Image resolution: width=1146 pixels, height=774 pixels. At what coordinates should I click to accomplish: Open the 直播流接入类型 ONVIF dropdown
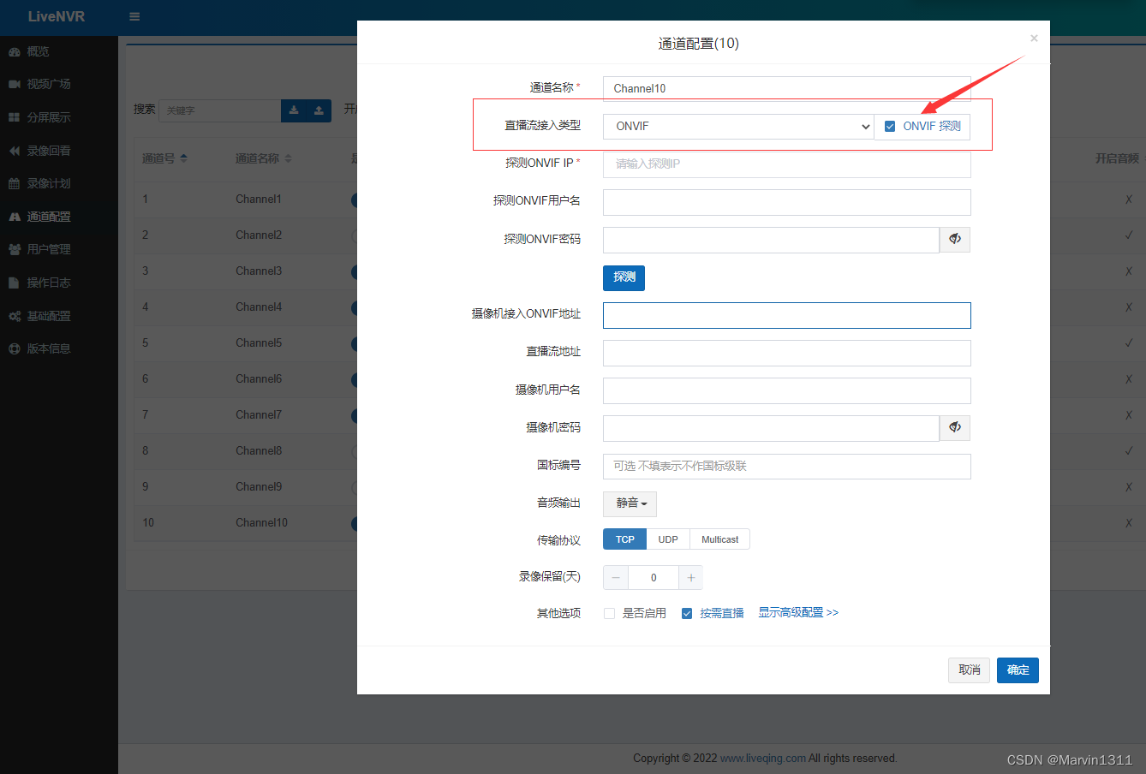click(x=738, y=126)
